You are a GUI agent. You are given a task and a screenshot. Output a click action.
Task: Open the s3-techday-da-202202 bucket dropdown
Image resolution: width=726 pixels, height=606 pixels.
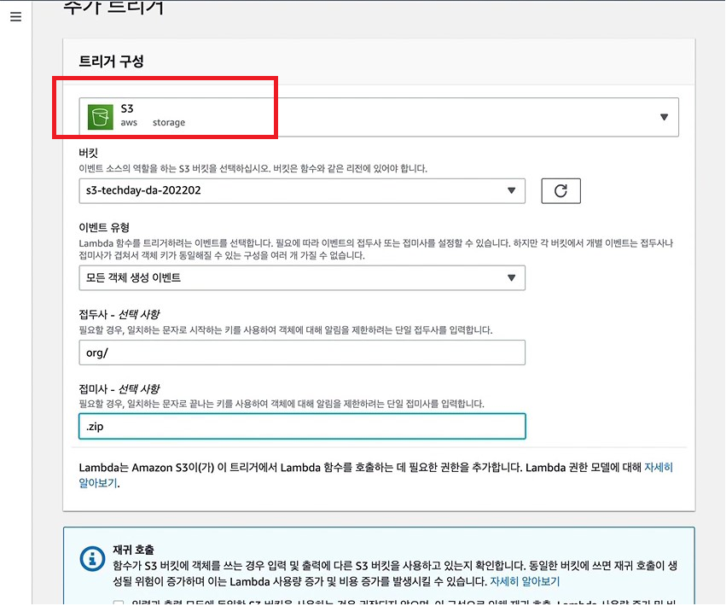pos(302,191)
